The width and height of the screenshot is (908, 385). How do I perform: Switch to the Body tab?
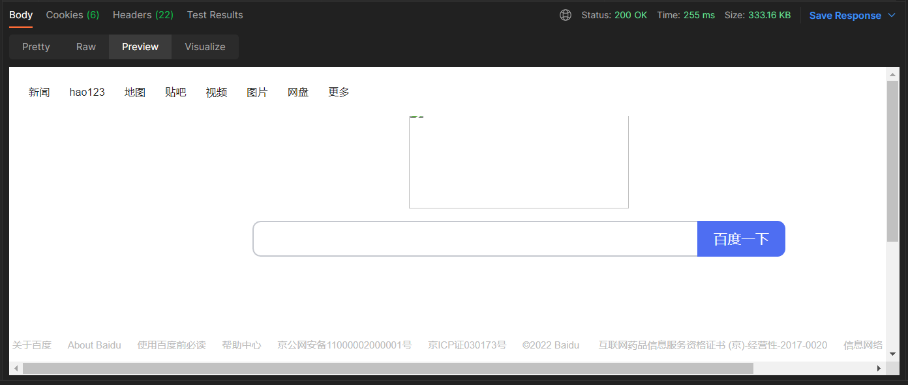pos(21,15)
